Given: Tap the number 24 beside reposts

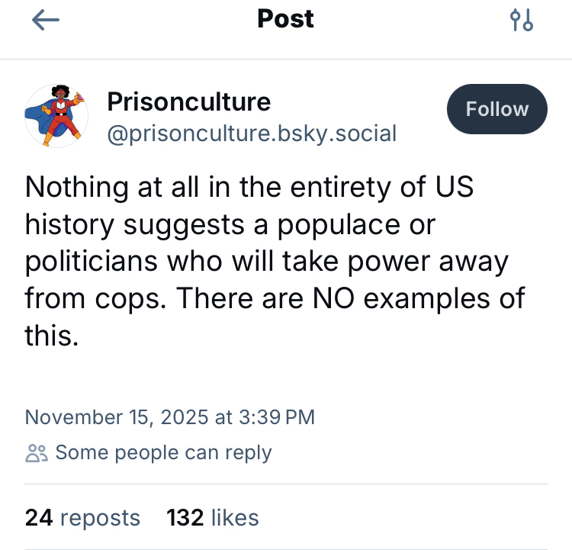Looking at the screenshot, I should [x=38, y=518].
